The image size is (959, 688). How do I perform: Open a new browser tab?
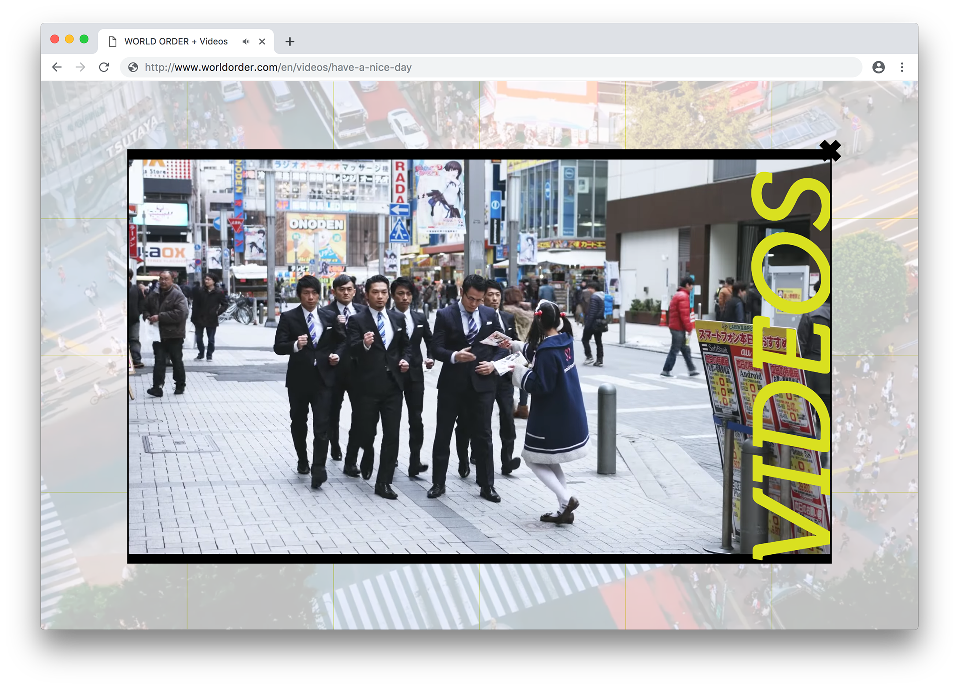(x=290, y=42)
